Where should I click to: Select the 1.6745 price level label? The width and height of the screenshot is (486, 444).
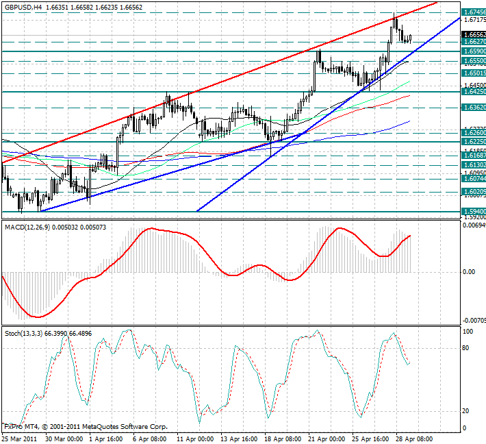474,12
